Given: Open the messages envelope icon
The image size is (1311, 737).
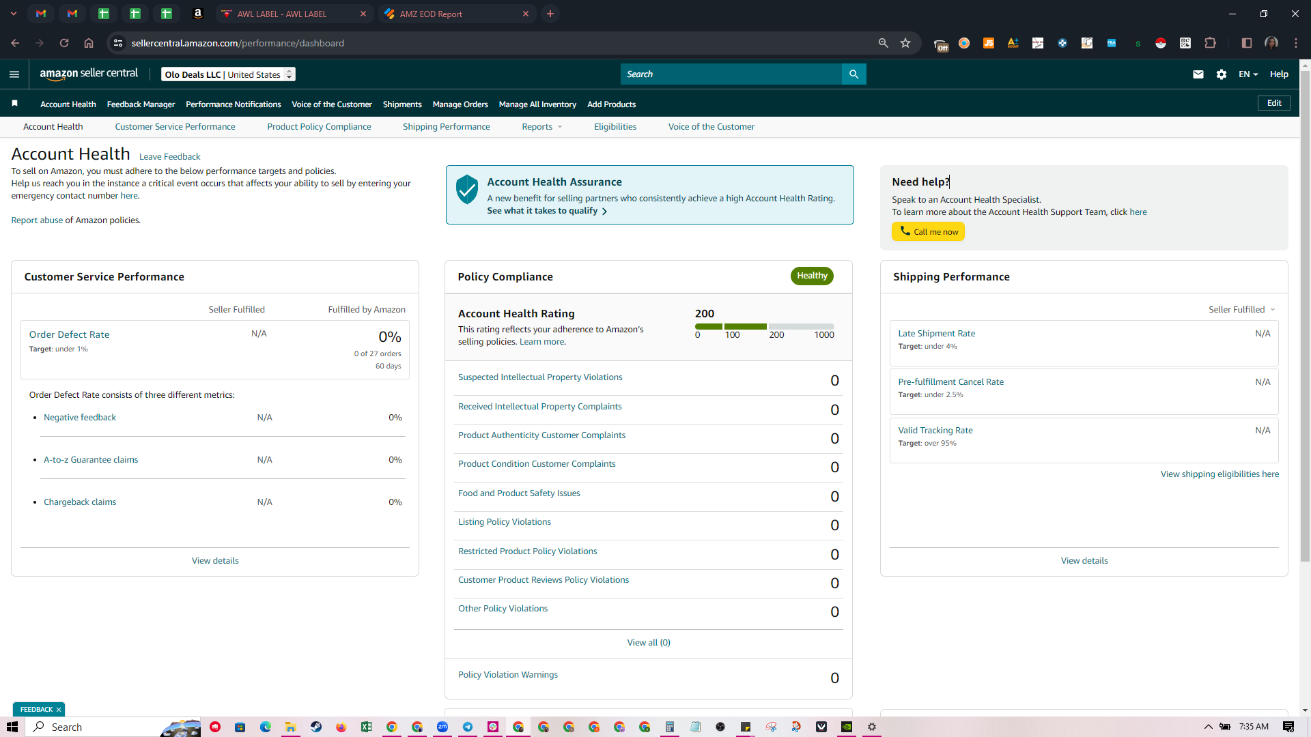Looking at the screenshot, I should tap(1198, 74).
